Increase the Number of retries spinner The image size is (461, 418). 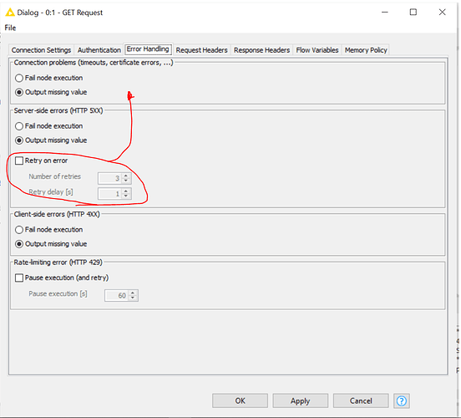pos(126,176)
